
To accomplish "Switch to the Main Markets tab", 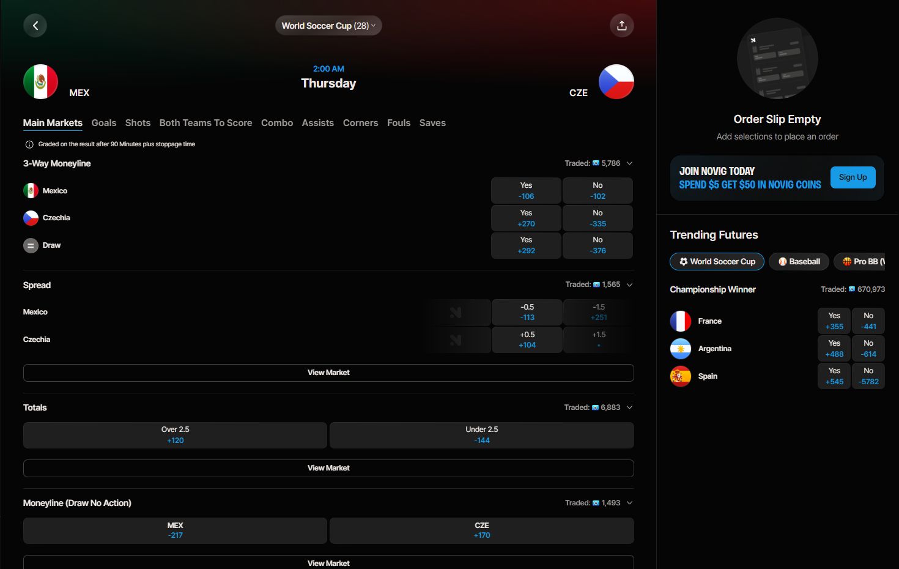I will (x=53, y=123).
